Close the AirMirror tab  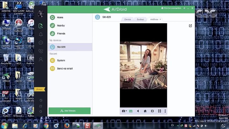(x=160, y=19)
